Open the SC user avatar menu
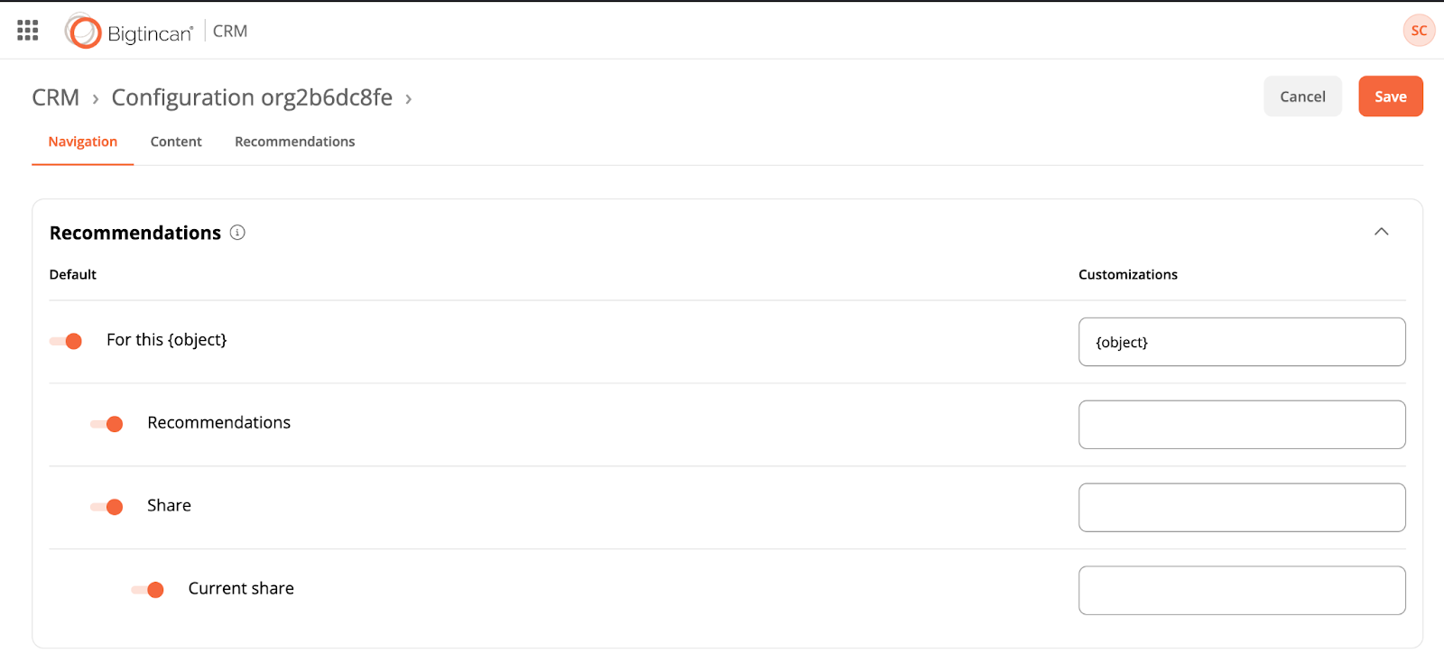The width and height of the screenshot is (1444, 662). (x=1419, y=31)
